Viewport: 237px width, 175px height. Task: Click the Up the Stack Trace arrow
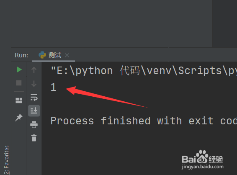[34, 70]
